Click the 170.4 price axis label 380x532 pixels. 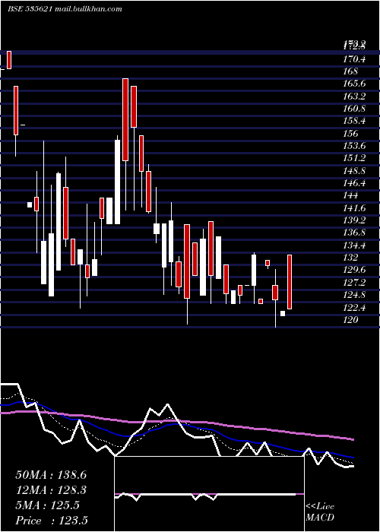click(354, 59)
